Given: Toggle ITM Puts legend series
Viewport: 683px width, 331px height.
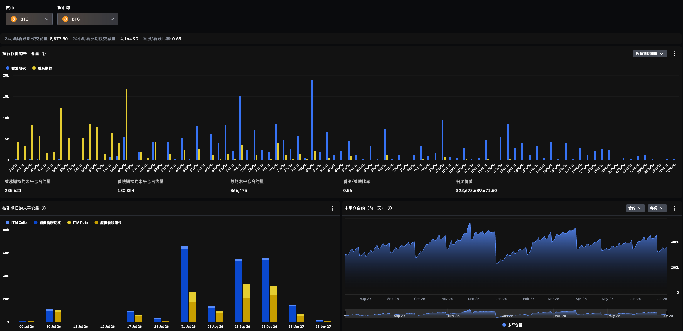Looking at the screenshot, I should pos(78,223).
